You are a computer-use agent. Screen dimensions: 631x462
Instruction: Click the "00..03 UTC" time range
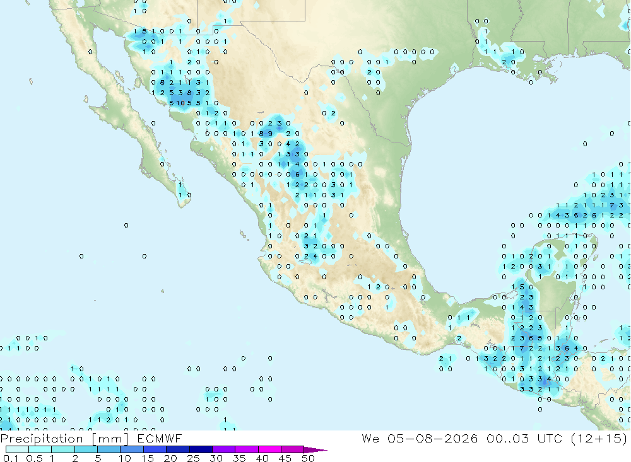(524, 438)
